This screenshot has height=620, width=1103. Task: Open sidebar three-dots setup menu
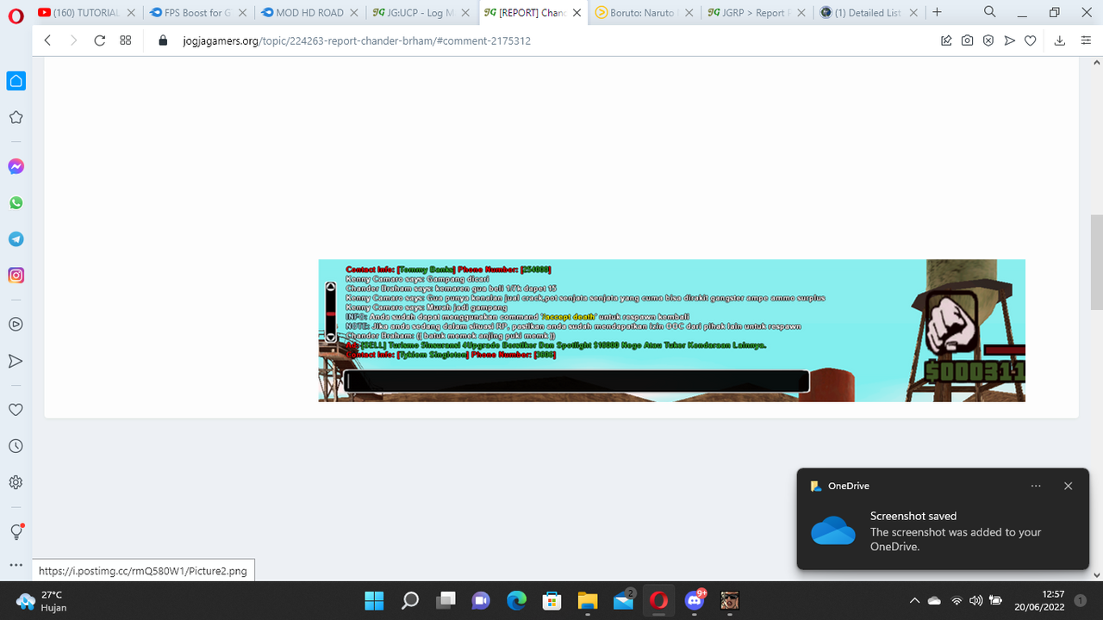16,565
